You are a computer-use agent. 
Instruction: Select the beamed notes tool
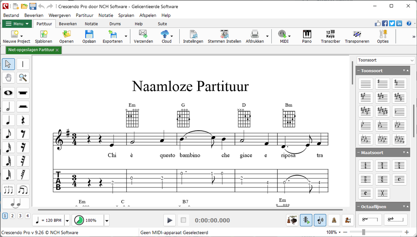coord(23,190)
